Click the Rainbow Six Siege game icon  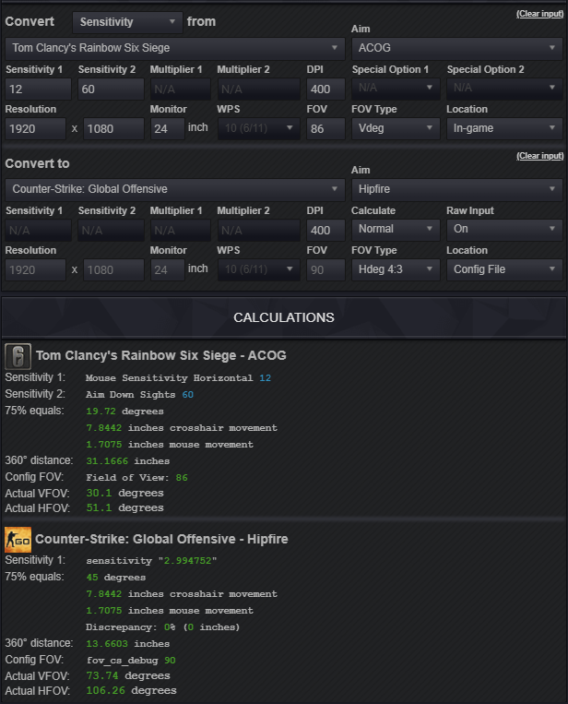[18, 356]
